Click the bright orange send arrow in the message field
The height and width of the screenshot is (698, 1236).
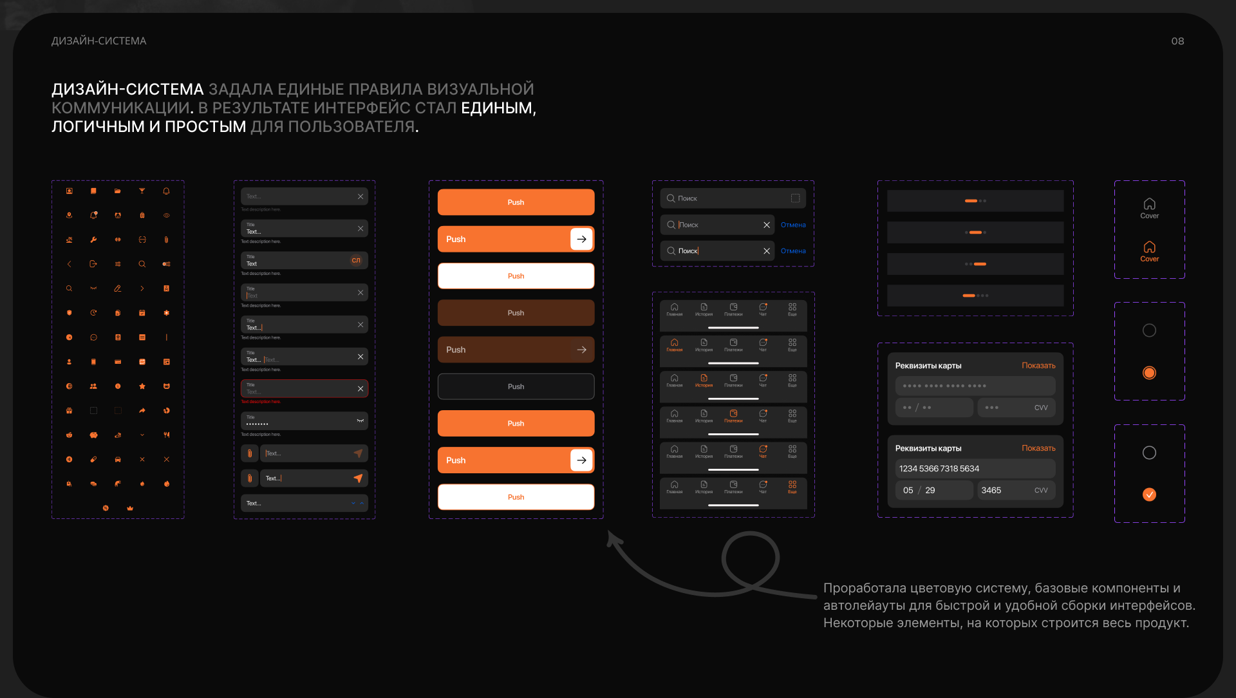click(358, 478)
